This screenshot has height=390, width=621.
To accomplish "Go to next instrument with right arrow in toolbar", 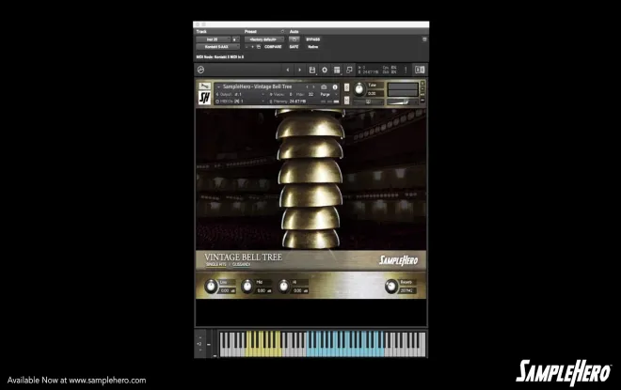I will point(300,70).
